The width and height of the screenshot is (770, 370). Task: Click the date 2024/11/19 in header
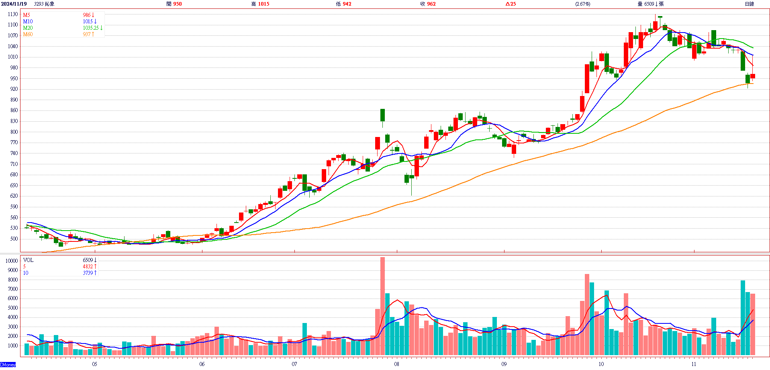point(14,4)
